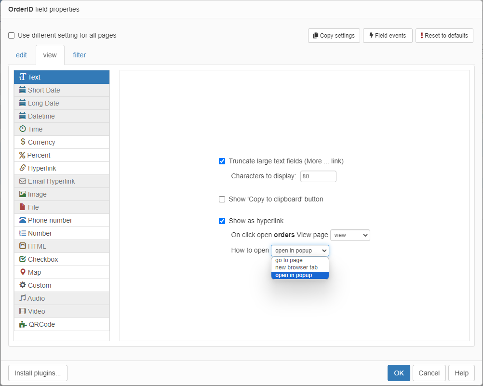
Task: Choose the Hyperlink chain icon entry
Action: (23, 168)
